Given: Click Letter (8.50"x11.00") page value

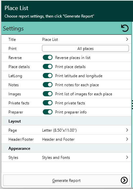Looking at the screenshot, I should tap(60, 130).
